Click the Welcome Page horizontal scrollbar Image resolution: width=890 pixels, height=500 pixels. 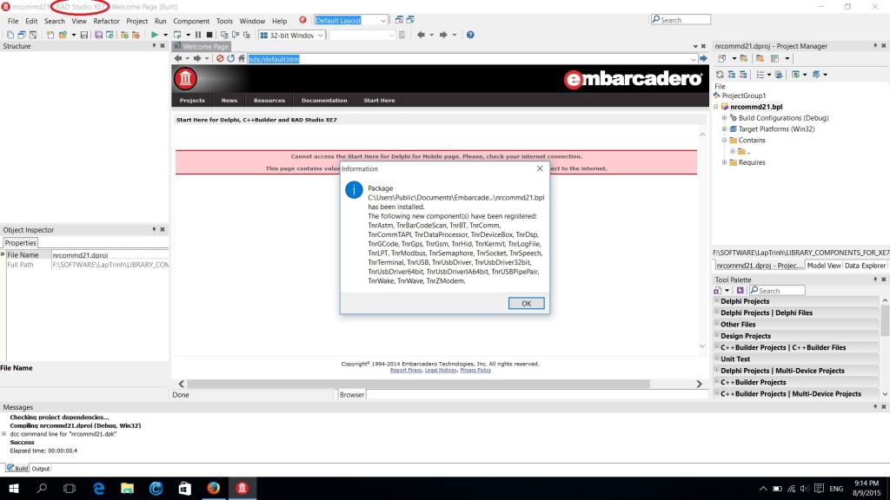[418, 384]
